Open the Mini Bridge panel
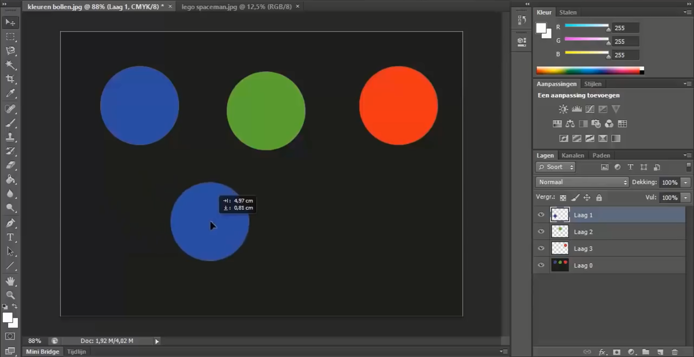 [42, 352]
